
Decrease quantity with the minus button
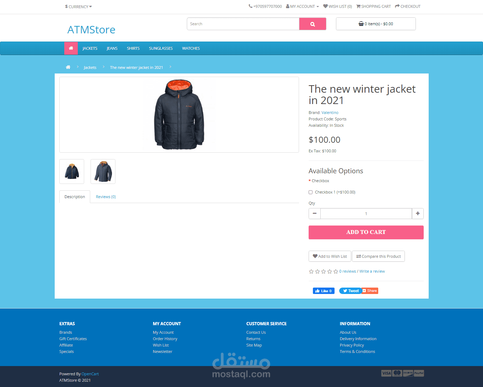click(x=315, y=213)
